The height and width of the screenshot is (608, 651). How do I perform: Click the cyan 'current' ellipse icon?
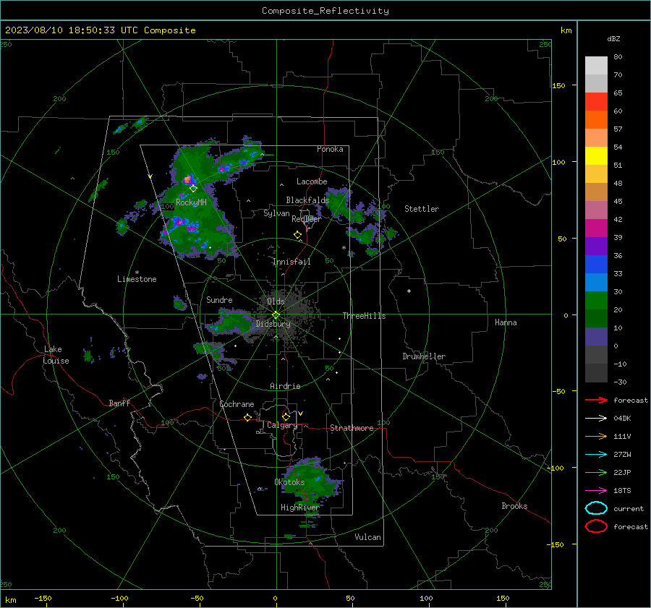pyautogui.click(x=596, y=508)
